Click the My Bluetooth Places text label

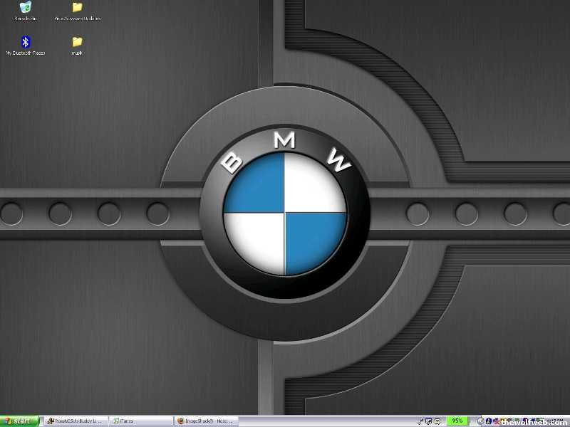[x=26, y=53]
